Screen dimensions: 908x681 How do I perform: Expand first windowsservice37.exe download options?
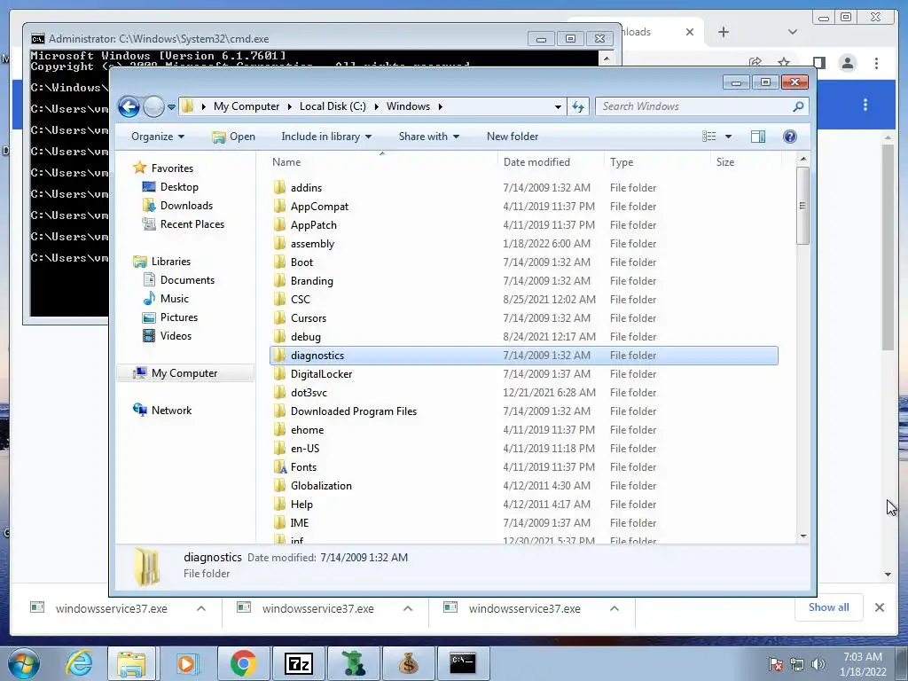click(201, 608)
